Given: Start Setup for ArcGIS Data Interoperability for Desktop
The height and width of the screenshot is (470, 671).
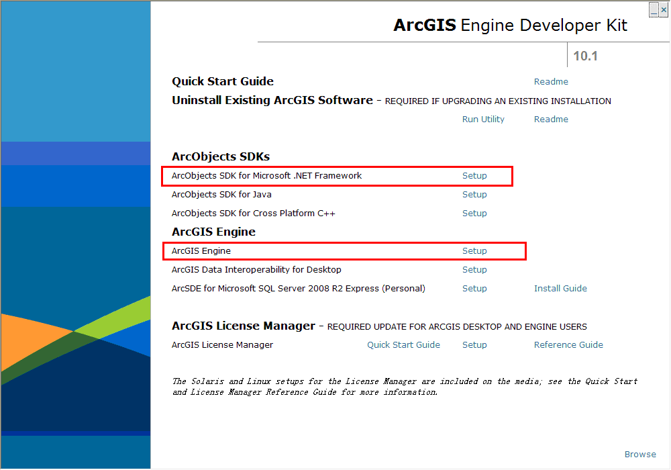Looking at the screenshot, I should pyautogui.click(x=474, y=270).
